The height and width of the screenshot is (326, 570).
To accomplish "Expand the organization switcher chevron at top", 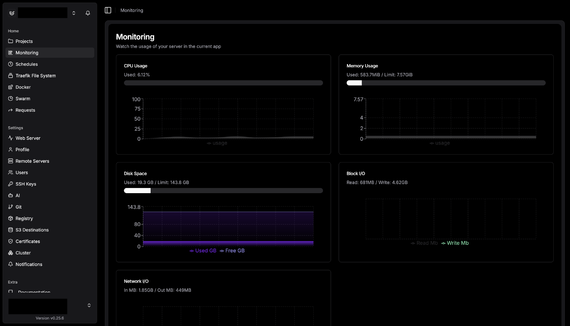I will pos(74,13).
